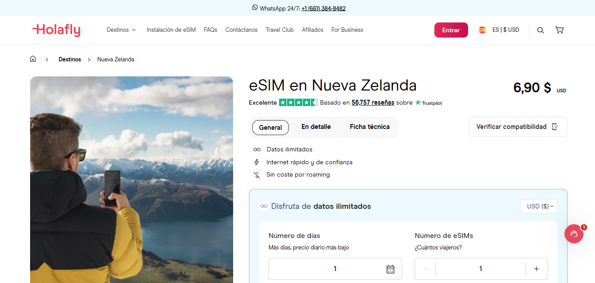Open Afiliados menu item

coord(313,30)
